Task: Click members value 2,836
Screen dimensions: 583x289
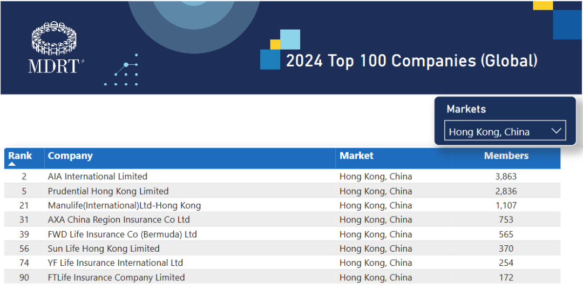Action: [506, 191]
